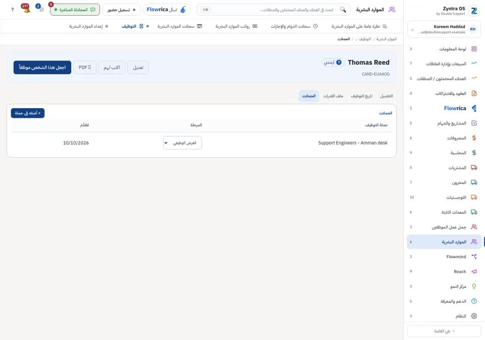Open جمل عمل الموظفين people icon

[x=474, y=227]
